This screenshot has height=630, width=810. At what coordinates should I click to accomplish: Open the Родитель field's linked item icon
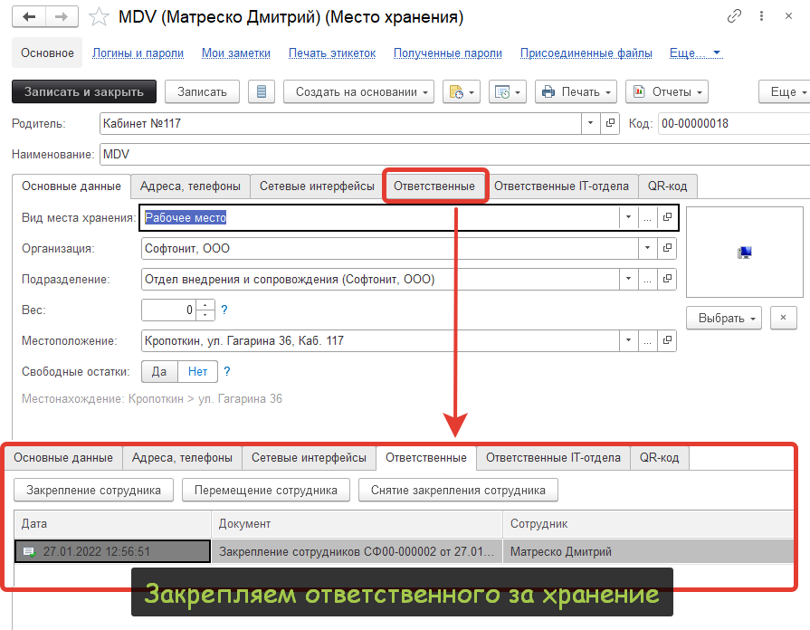[611, 123]
